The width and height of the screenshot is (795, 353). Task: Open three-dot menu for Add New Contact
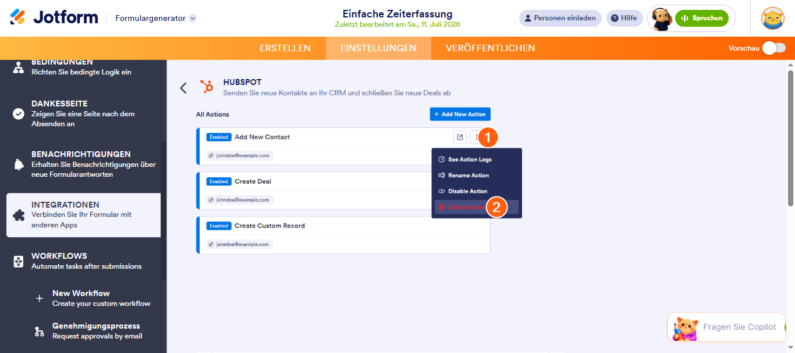click(x=477, y=137)
